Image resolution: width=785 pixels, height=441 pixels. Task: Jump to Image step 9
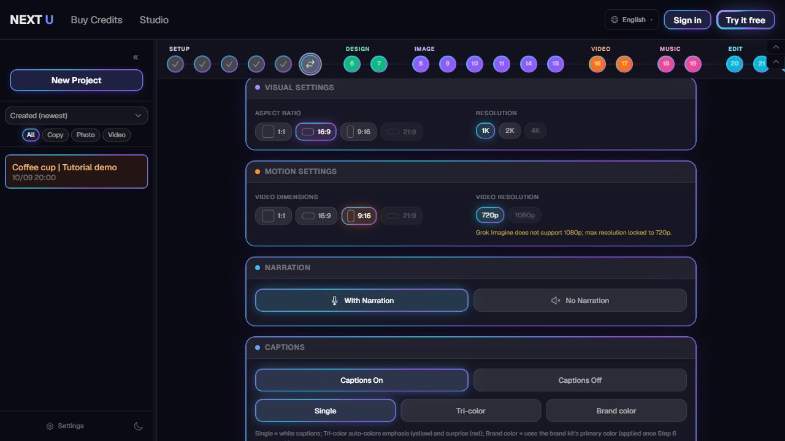coord(448,64)
